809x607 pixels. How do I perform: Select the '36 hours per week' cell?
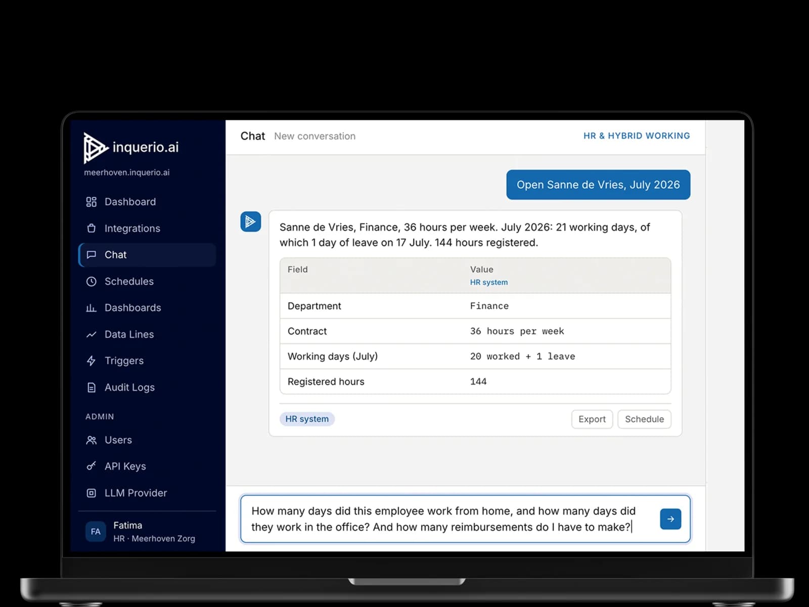click(517, 331)
